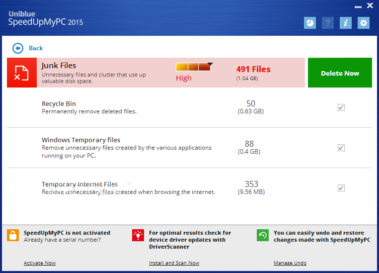Click the 'Recycle Bin' row title
379x273 pixels.
click(59, 103)
